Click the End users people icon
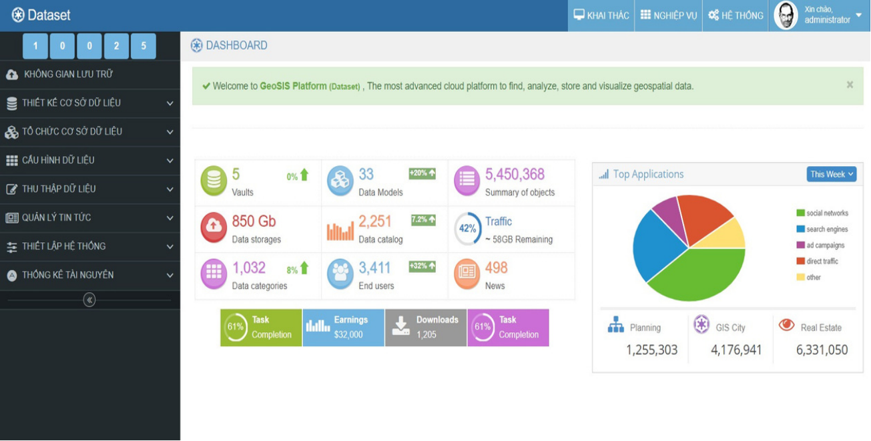Screen dimensions: 871x441 [x=340, y=274]
